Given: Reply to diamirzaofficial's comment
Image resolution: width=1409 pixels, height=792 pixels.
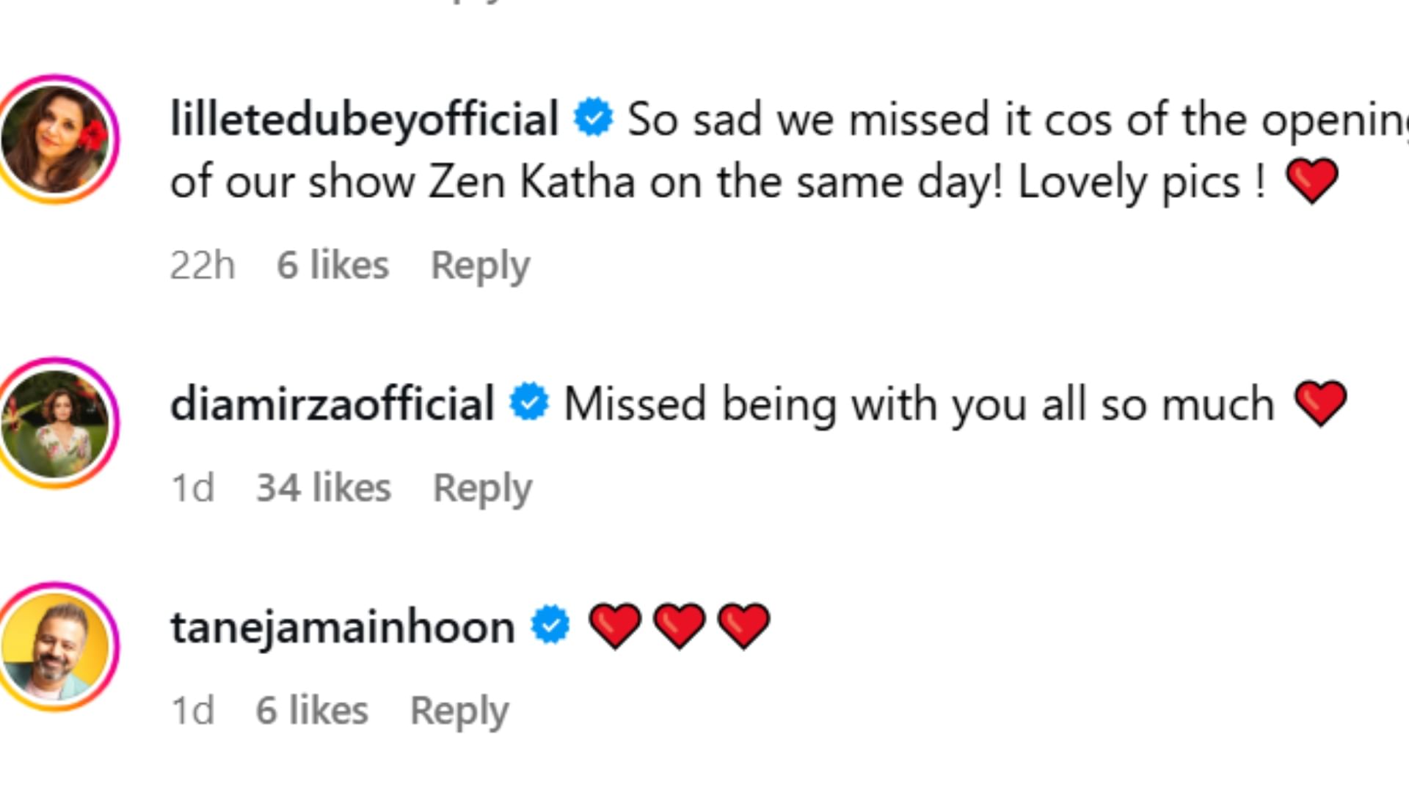Looking at the screenshot, I should tap(482, 488).
